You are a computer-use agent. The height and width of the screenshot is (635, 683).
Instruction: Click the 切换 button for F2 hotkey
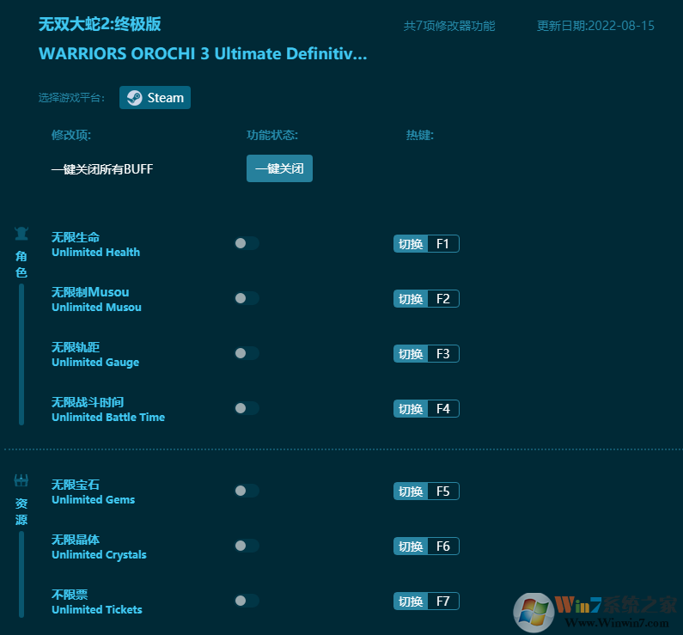(411, 299)
